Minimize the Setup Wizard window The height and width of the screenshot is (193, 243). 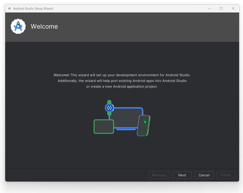click(209, 8)
